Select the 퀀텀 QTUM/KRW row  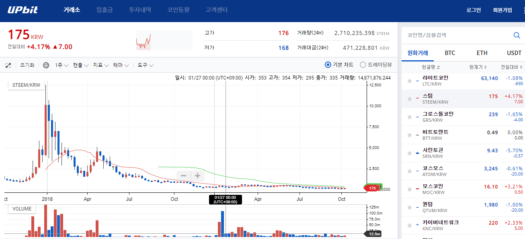[x=463, y=207]
